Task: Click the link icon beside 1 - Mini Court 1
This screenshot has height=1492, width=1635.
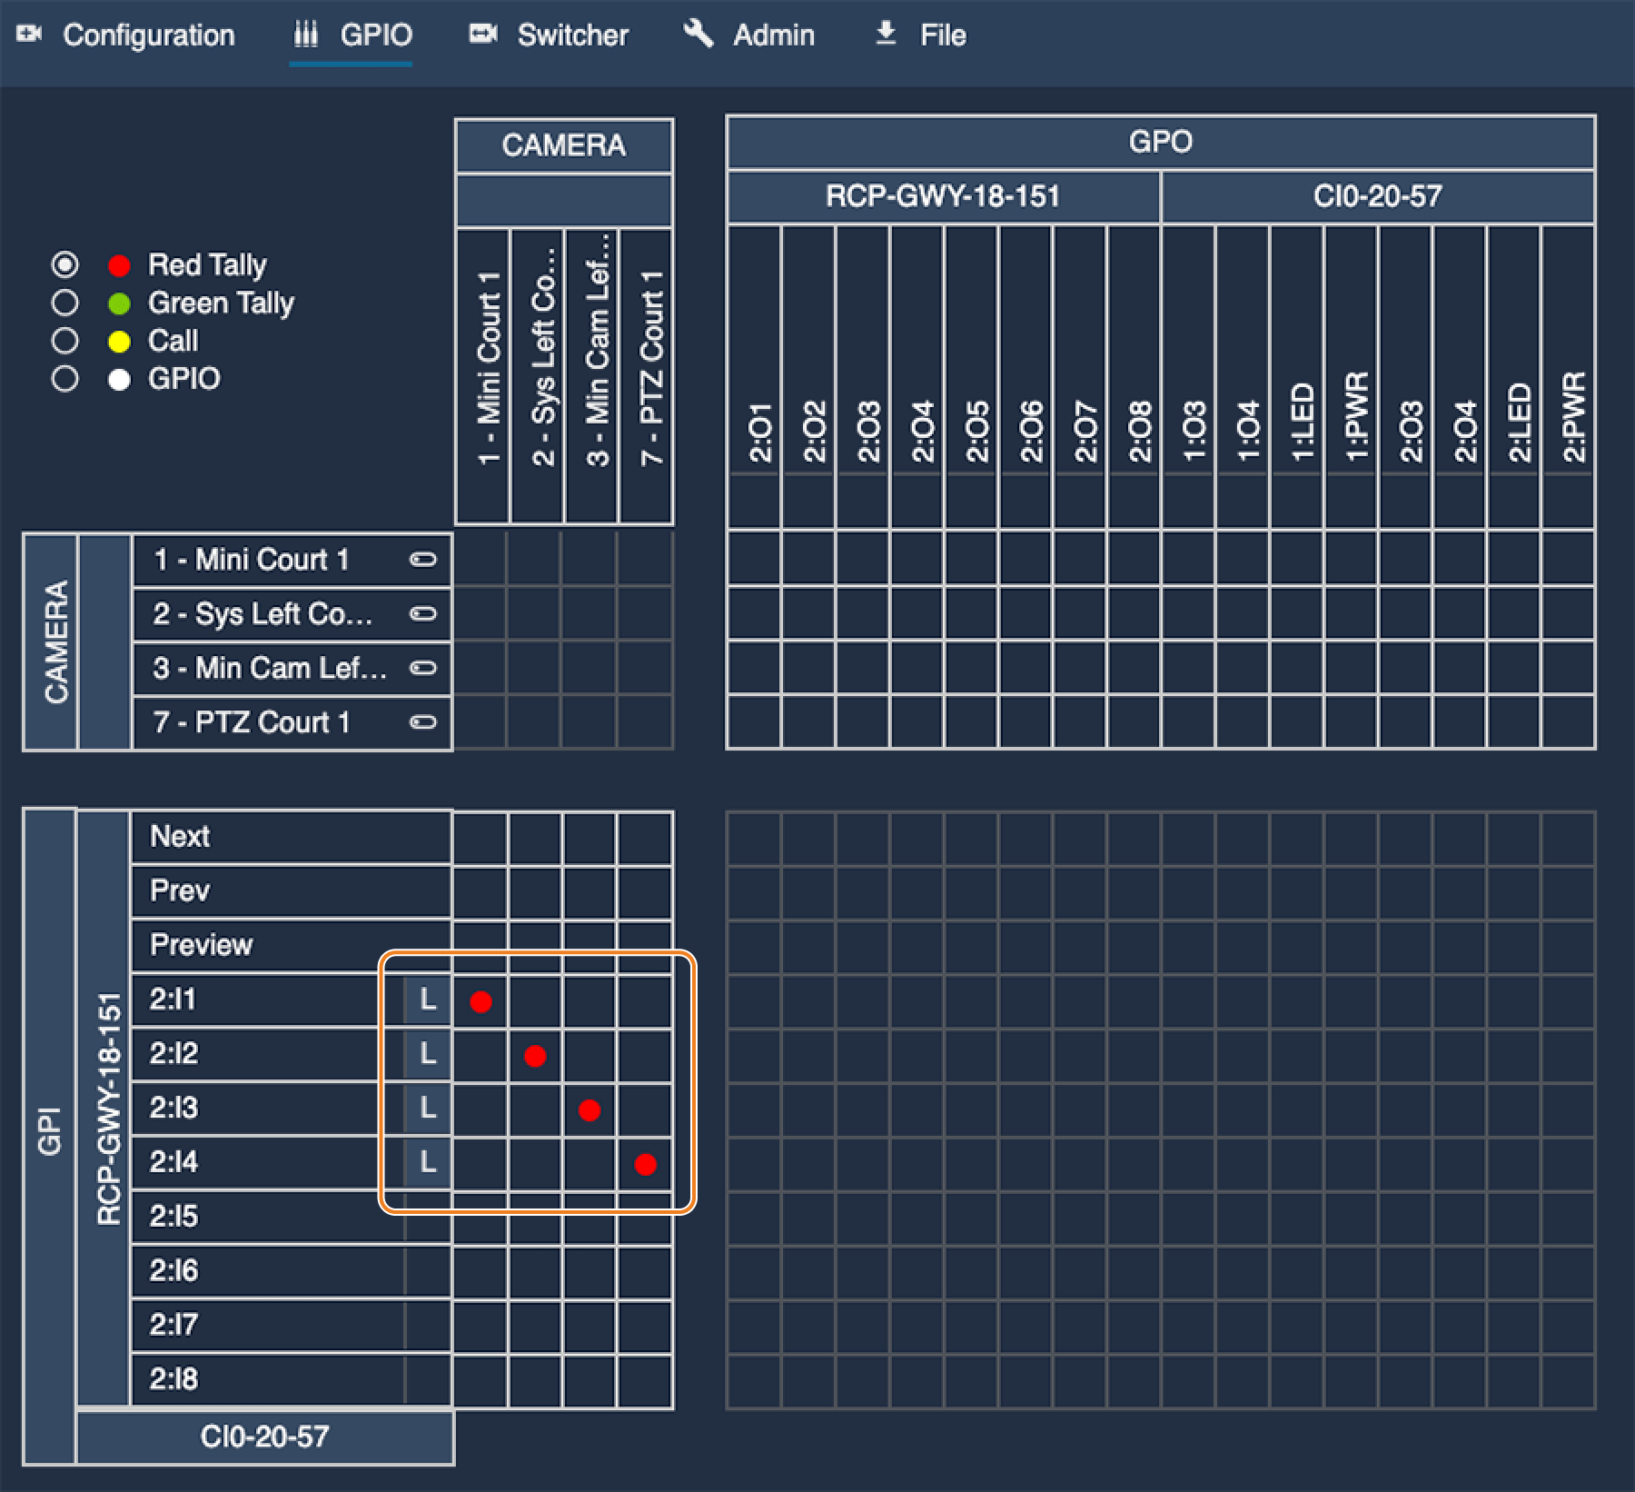Action: click(423, 560)
